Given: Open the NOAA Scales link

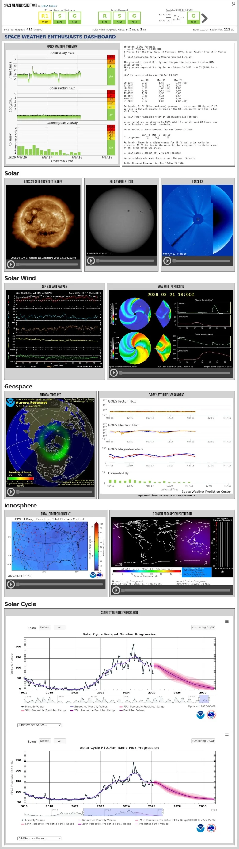Looking at the screenshot, I should pos(49,6).
